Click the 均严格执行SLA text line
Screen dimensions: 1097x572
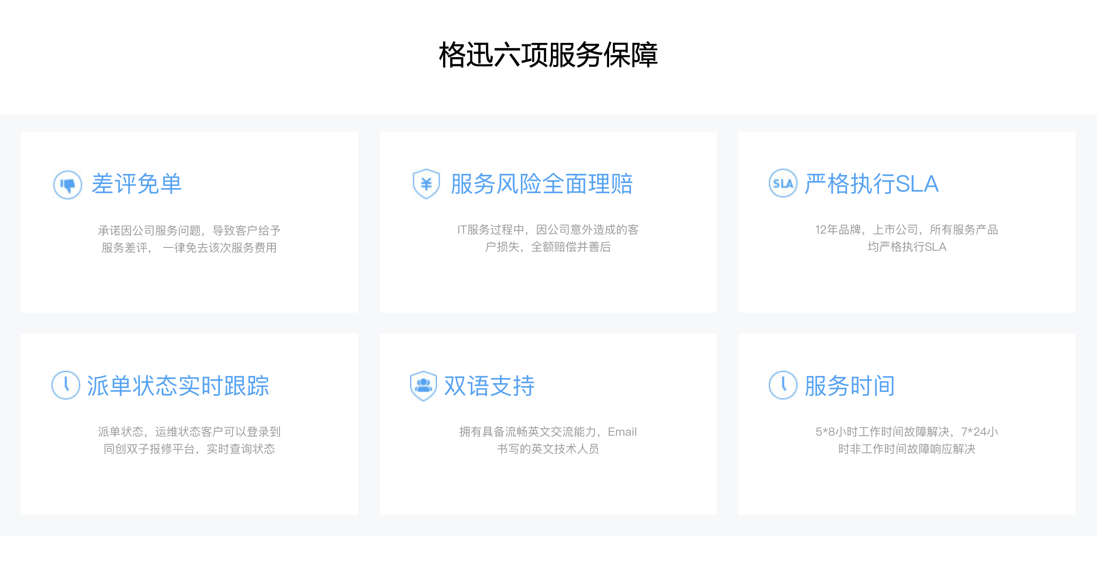(906, 247)
